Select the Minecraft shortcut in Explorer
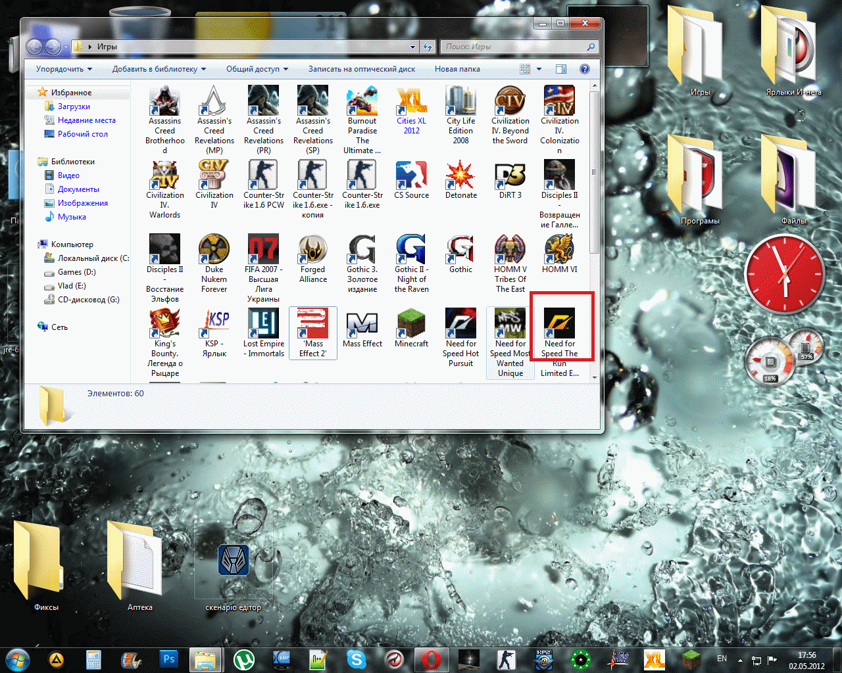Image resolution: width=842 pixels, height=673 pixels. (x=411, y=328)
